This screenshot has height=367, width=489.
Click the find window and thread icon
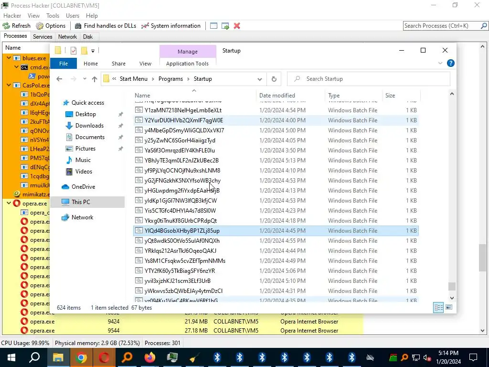coord(225,26)
